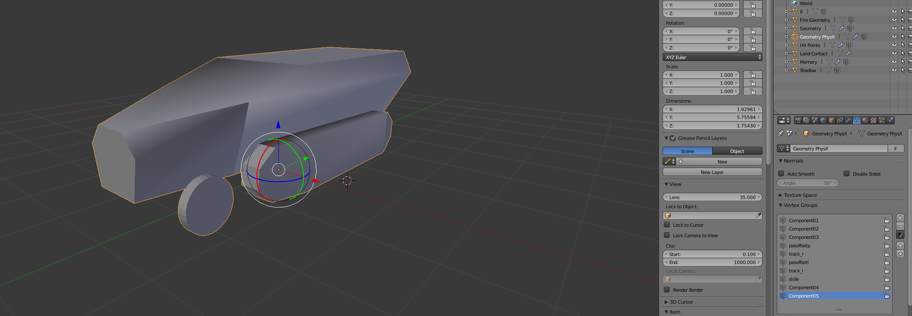Click the New Layer button
The width and height of the screenshot is (912, 316).
(713, 172)
